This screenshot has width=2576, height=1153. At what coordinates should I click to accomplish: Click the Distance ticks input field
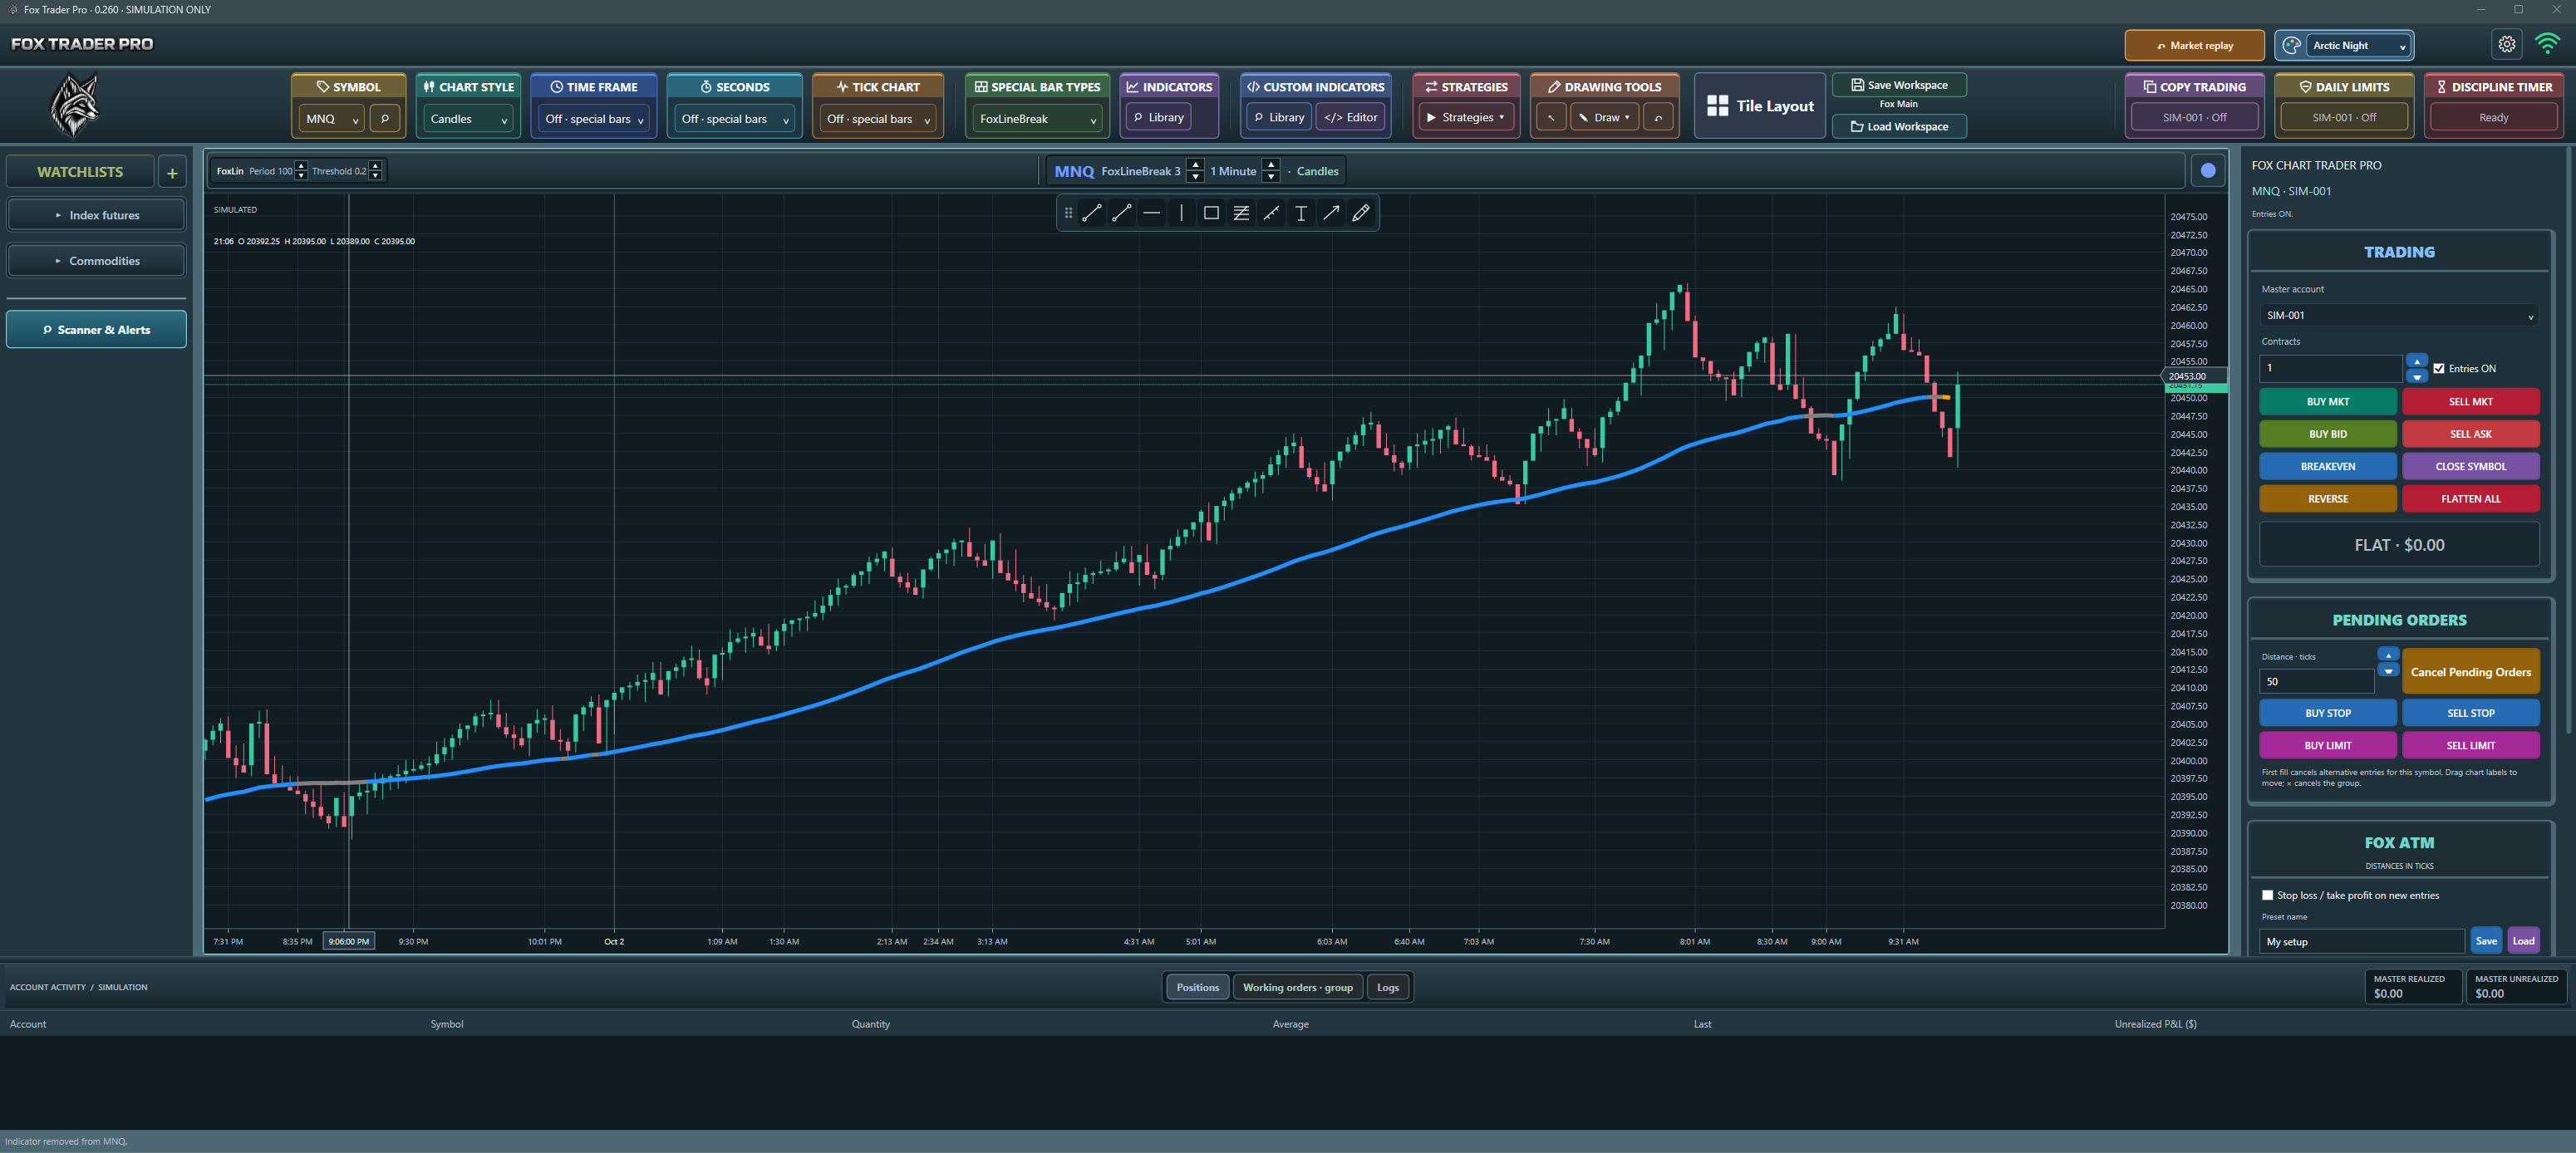(2316, 681)
